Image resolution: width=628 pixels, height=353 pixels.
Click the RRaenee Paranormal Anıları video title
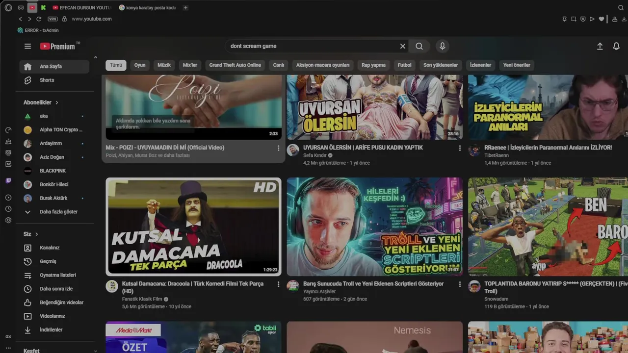tap(548, 148)
